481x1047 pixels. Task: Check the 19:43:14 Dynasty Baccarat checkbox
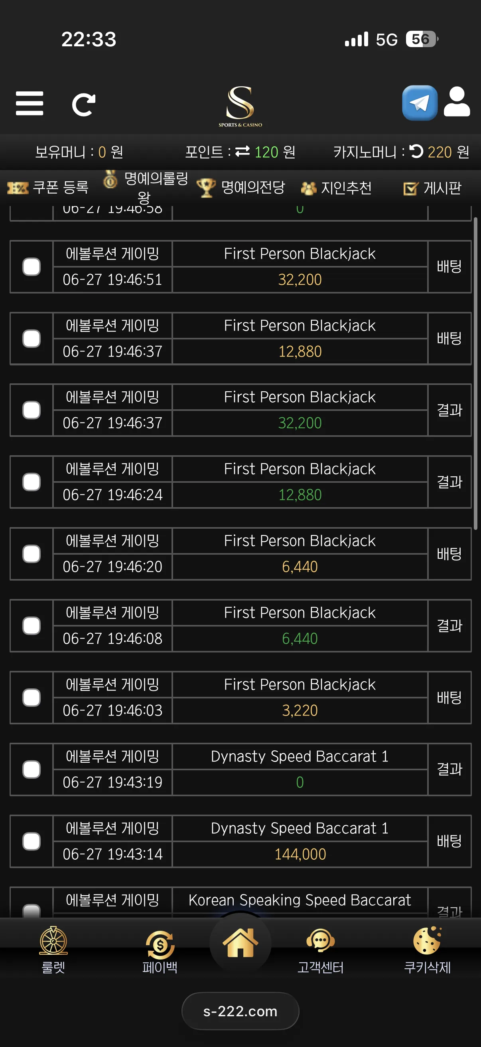[31, 841]
